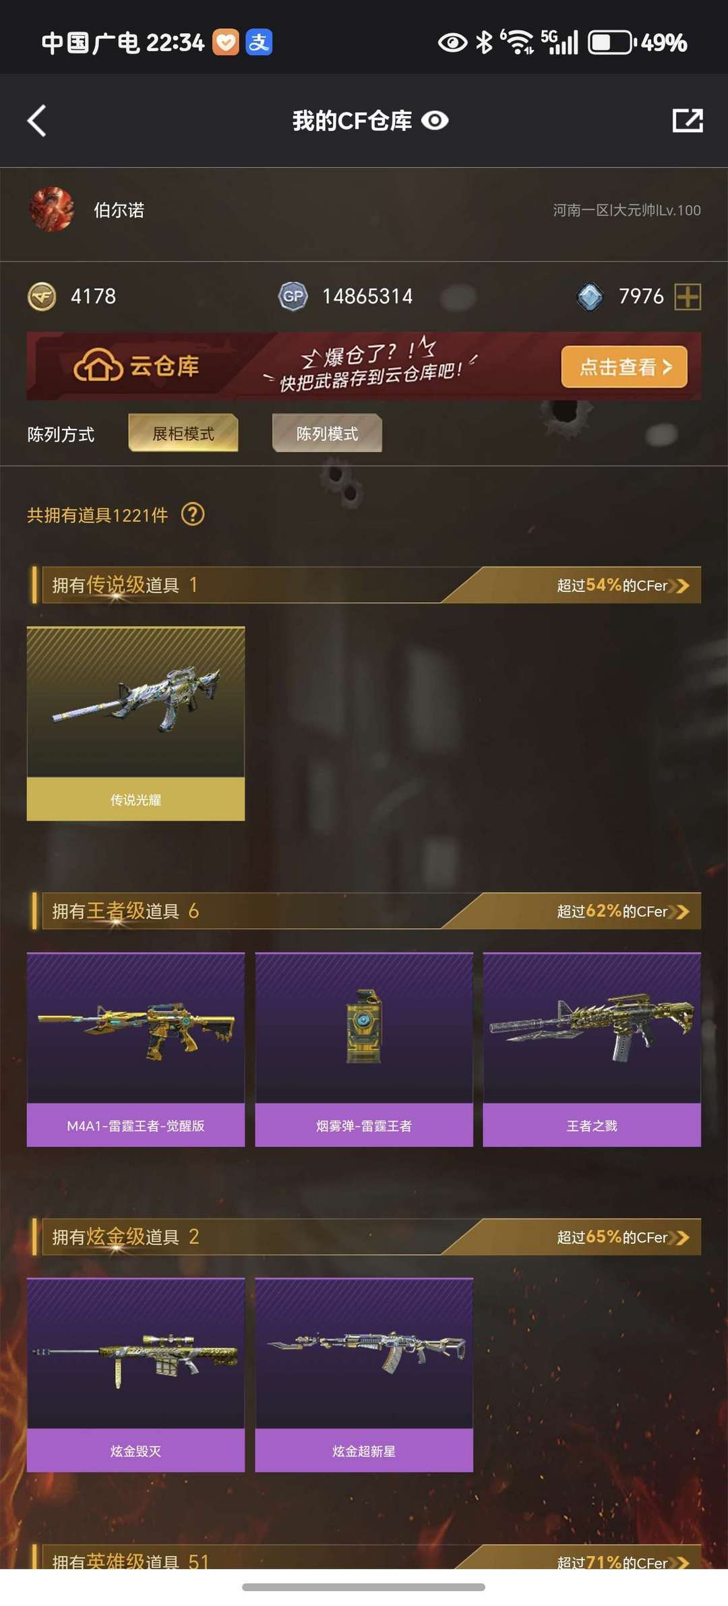Screen dimensions: 728x1606
Task: Tap the 伯尔诺 profile avatar
Action: [51, 210]
